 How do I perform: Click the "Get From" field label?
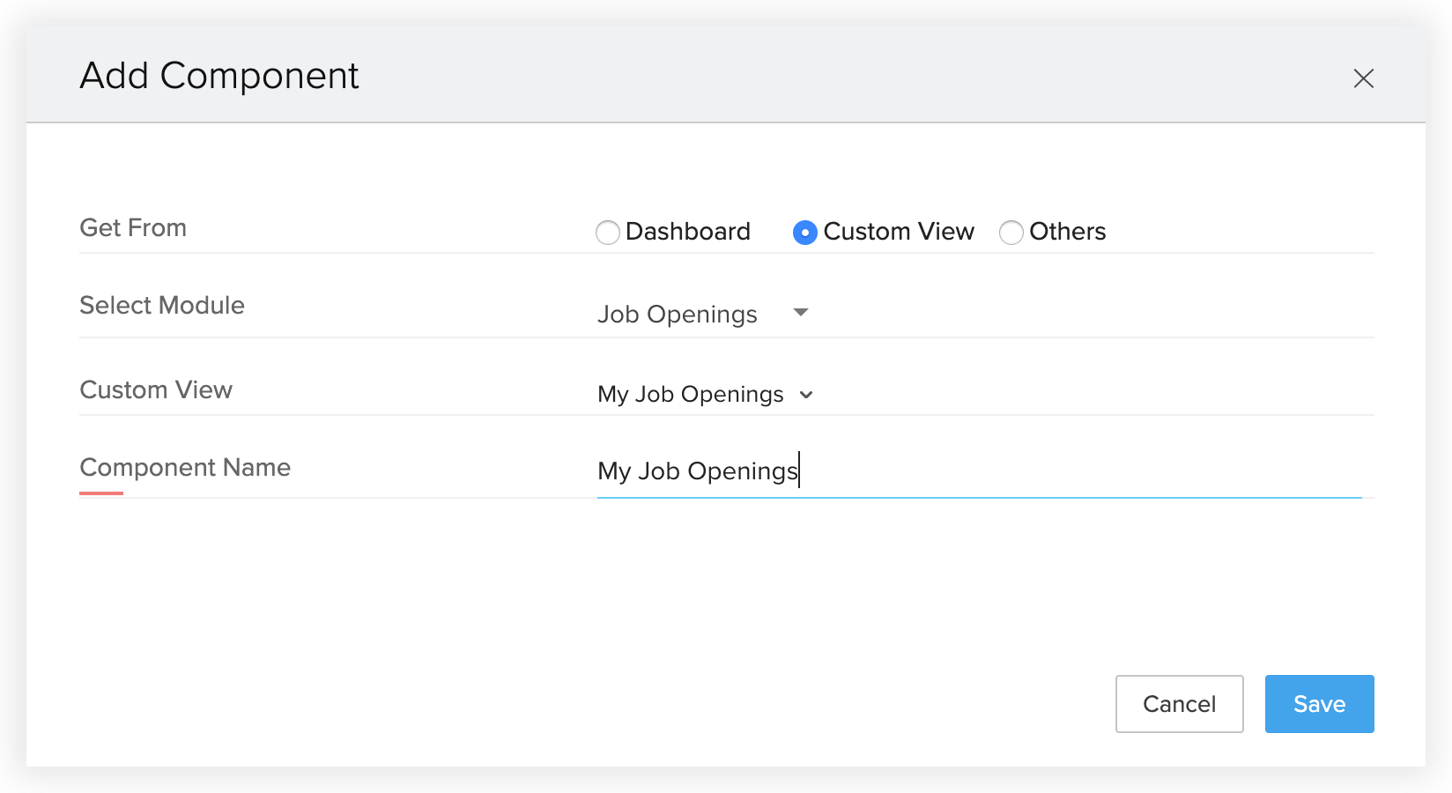[x=133, y=228]
